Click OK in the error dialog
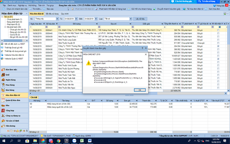 140,90
